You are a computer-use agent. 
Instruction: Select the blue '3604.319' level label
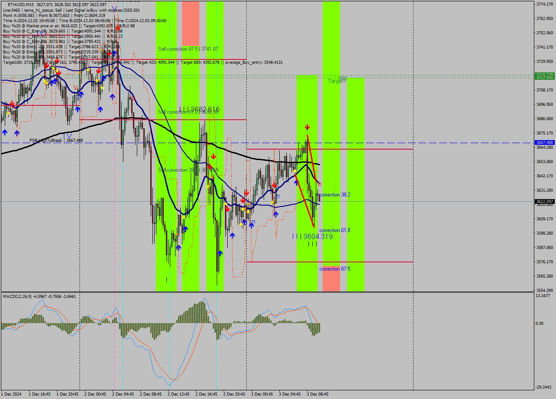point(318,236)
